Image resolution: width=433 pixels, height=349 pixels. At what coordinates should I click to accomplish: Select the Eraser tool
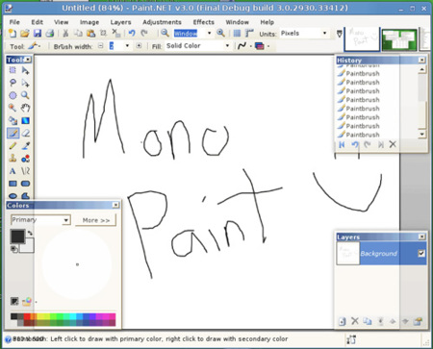(25, 133)
